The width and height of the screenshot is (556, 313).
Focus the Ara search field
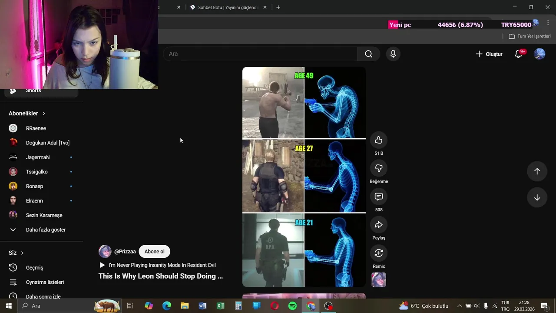pyautogui.click(x=260, y=54)
